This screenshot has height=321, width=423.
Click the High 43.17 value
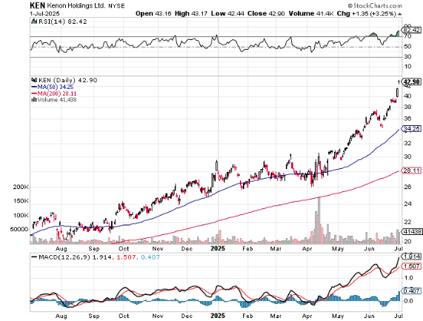[x=191, y=13]
